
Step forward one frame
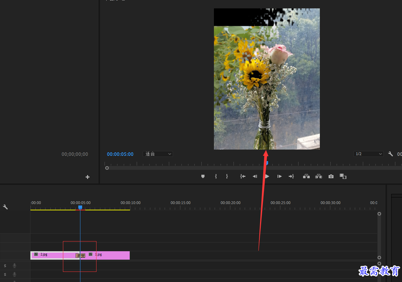tap(279, 176)
